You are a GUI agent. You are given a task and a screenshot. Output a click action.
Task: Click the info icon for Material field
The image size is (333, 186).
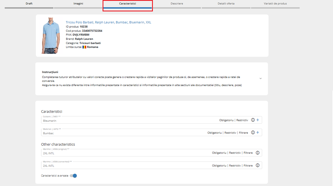coord(253,133)
